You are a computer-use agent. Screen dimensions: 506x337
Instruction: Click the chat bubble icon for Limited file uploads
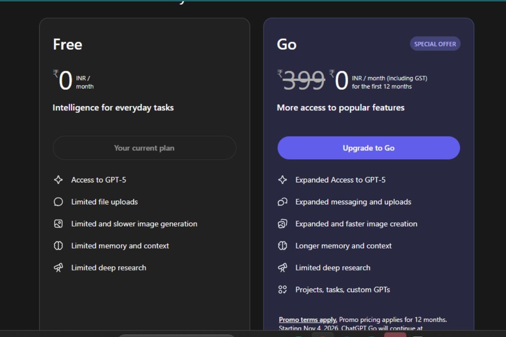pyautogui.click(x=58, y=202)
